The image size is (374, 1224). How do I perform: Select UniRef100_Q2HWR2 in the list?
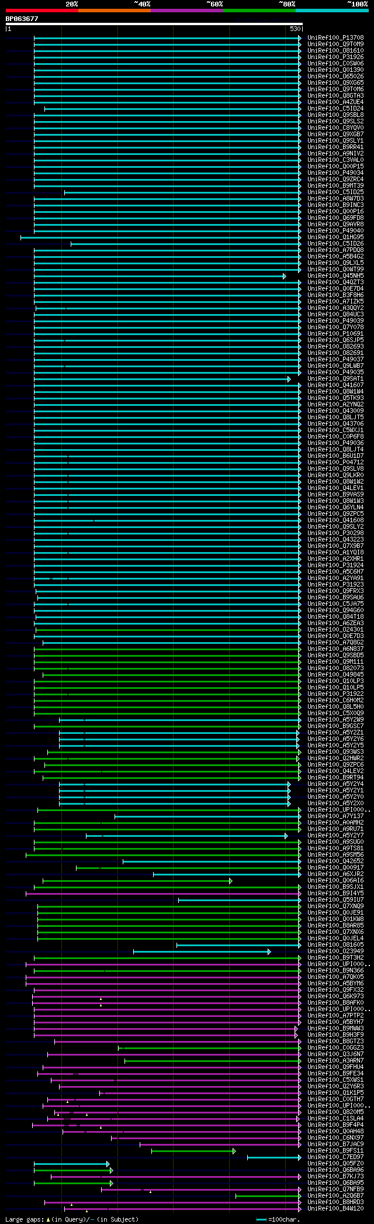(x=335, y=758)
